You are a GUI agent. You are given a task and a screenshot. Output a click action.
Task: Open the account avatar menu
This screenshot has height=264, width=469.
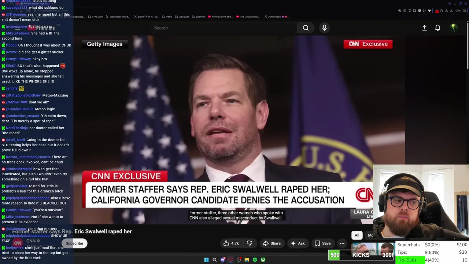click(453, 27)
